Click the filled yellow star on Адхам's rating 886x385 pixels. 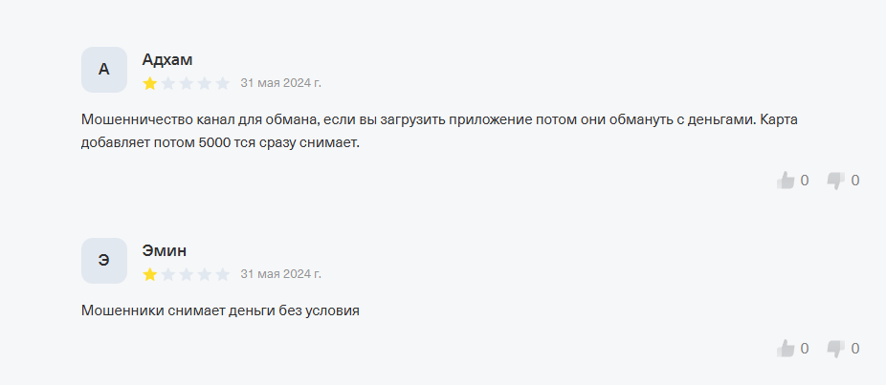pyautogui.click(x=150, y=83)
